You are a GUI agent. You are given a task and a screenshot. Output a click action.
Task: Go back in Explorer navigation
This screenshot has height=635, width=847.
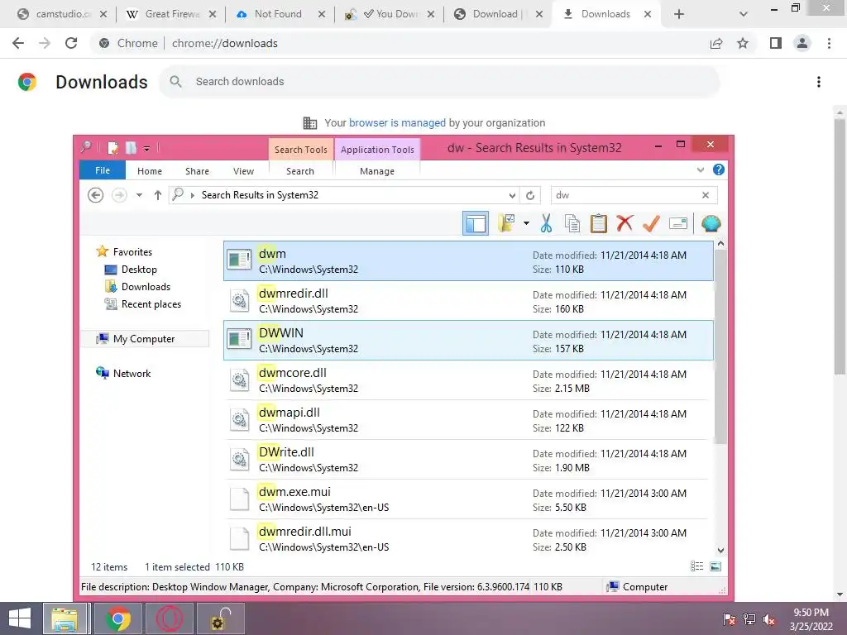click(96, 195)
